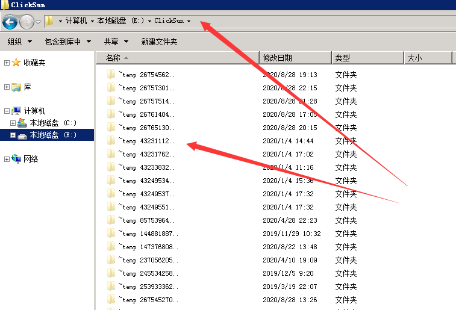The width and height of the screenshot is (456, 310).
Task: Click folder icon of ~temp 85753964..
Action: point(111,220)
